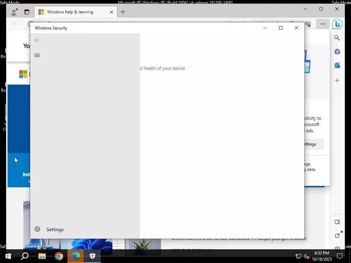Open Edge browser essentials heartbeat icon

308,24
